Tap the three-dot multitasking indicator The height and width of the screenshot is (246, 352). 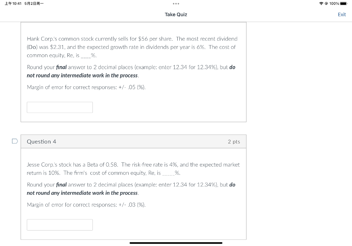(x=176, y=3)
